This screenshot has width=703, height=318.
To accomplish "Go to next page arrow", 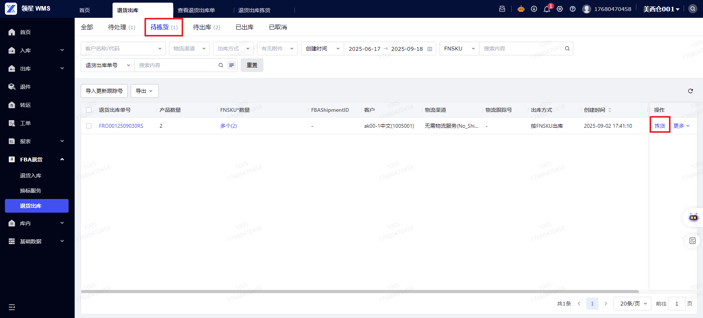I will point(606,304).
